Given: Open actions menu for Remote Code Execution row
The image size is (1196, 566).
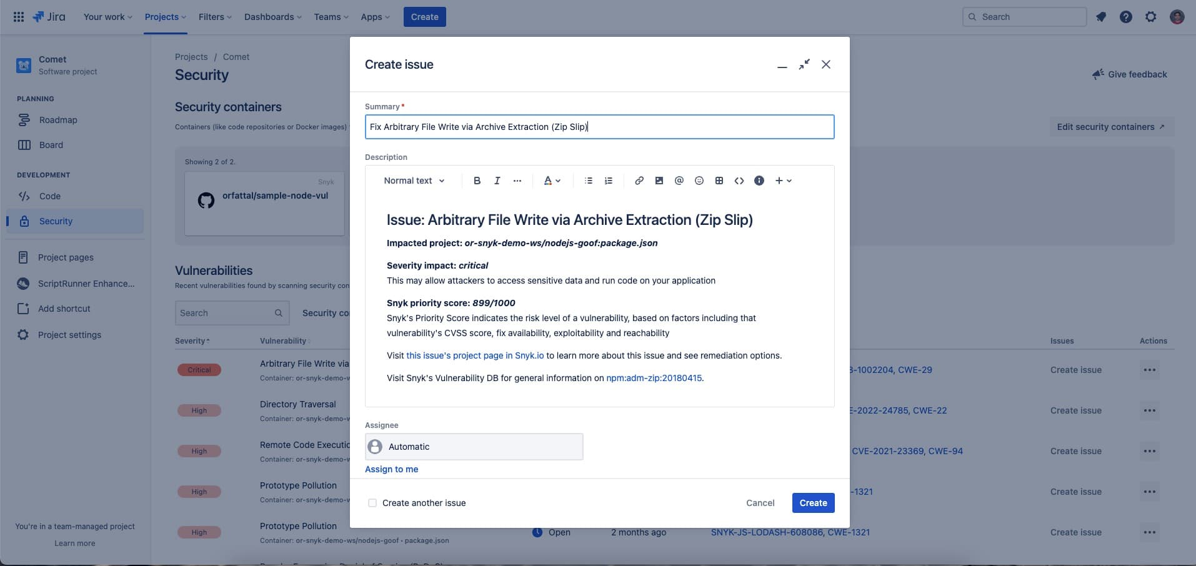Looking at the screenshot, I should click(1149, 451).
